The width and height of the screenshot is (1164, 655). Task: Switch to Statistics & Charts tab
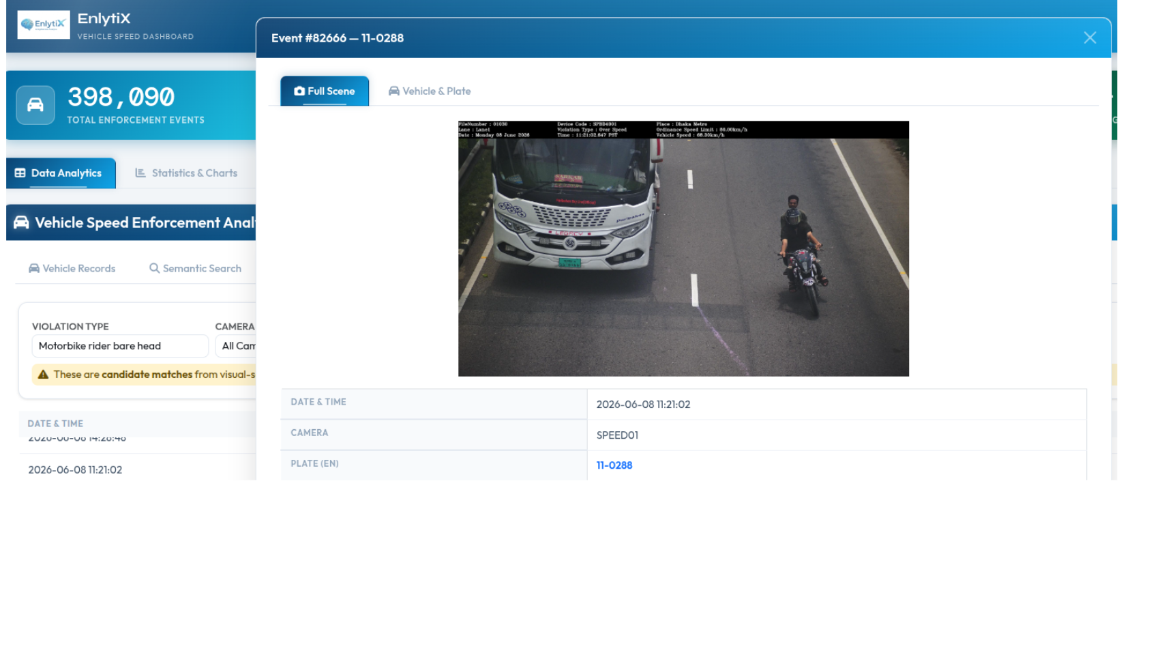pyautogui.click(x=186, y=173)
